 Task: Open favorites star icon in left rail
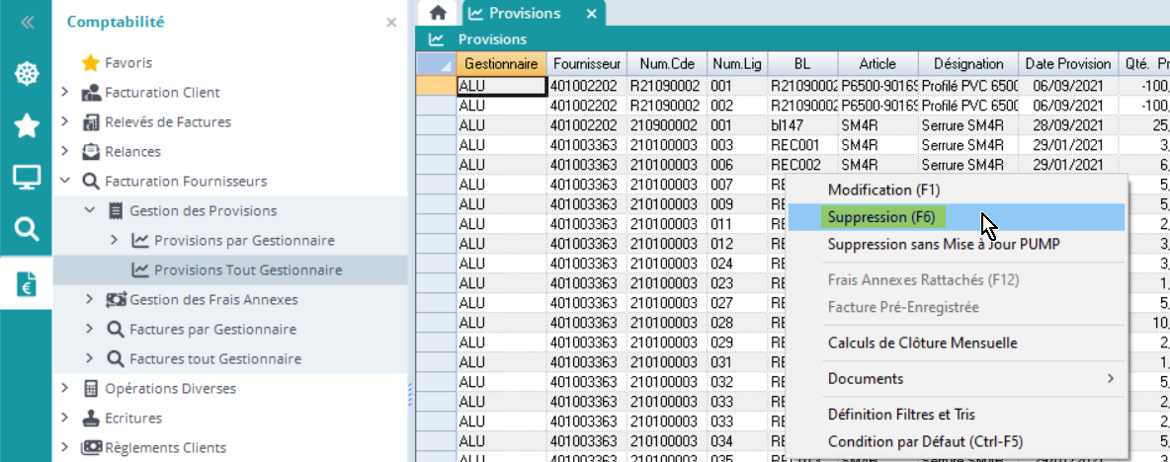coord(26,125)
